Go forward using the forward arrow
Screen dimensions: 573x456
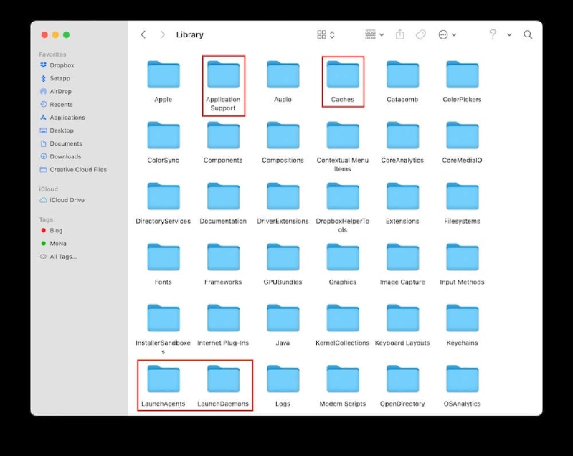[x=163, y=34]
